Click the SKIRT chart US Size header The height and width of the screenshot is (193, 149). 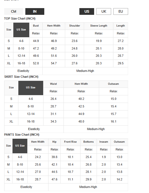(31, 88)
